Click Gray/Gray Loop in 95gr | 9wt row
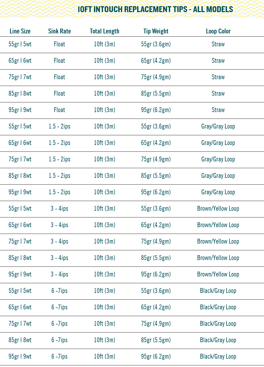The image size is (264, 367). [x=218, y=192]
